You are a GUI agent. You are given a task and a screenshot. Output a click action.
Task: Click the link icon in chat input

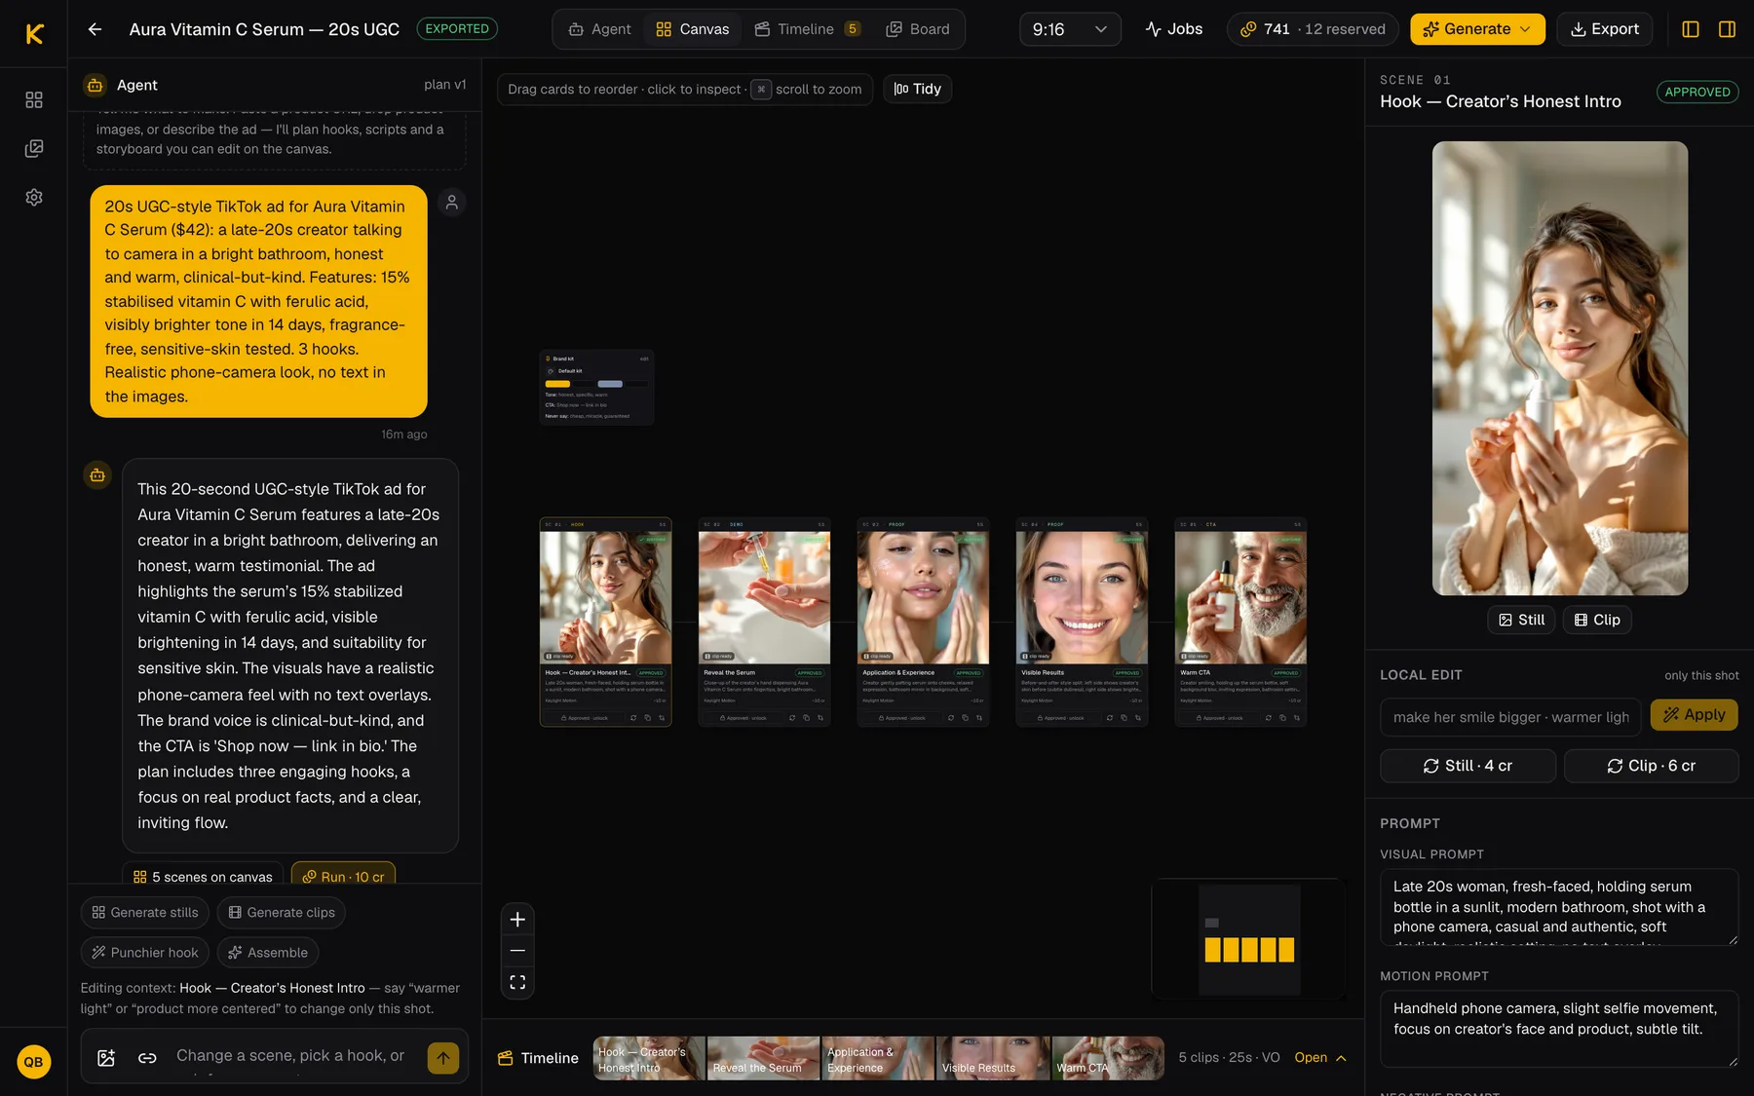pyautogui.click(x=147, y=1058)
